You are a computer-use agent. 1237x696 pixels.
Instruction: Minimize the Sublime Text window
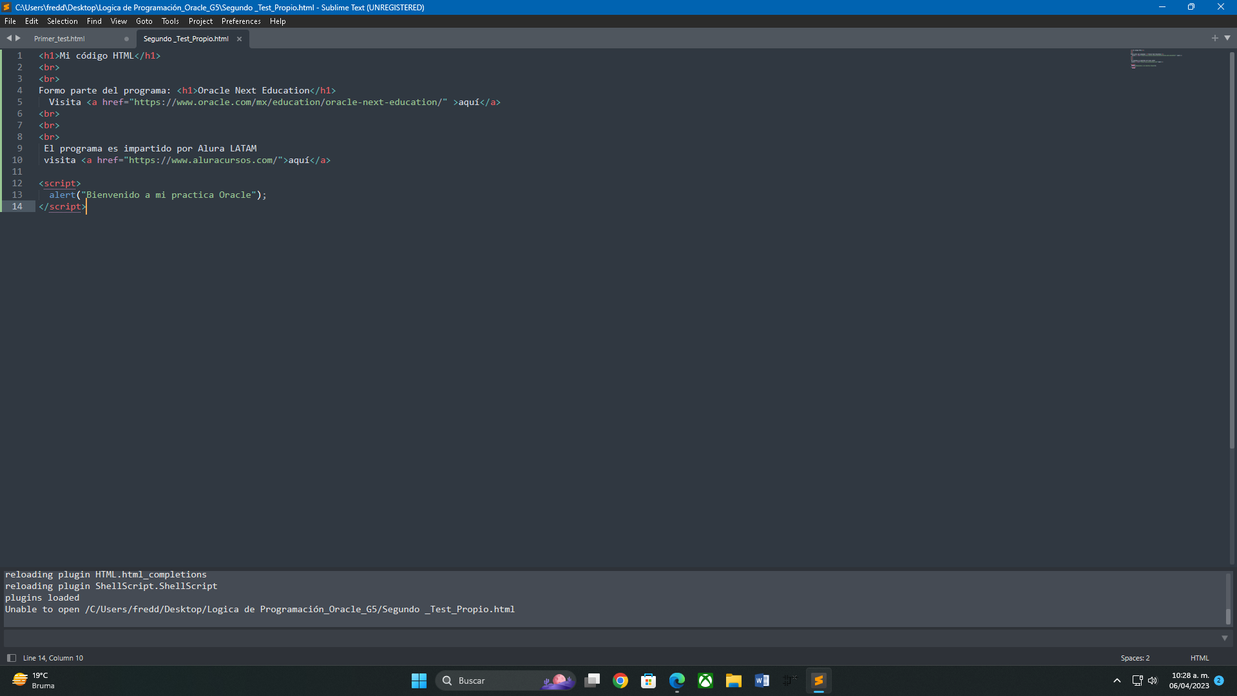(x=1162, y=7)
